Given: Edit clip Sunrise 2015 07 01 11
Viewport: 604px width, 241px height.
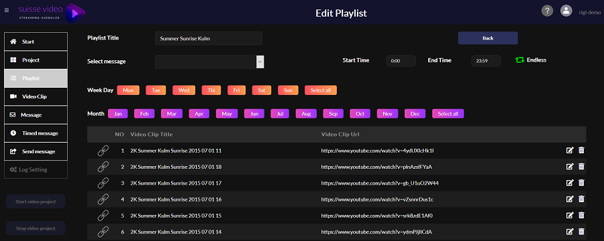Looking at the screenshot, I should coord(569,151).
